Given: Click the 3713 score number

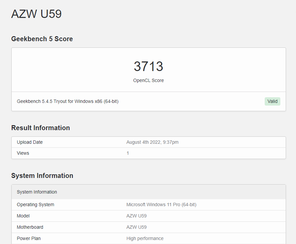Looking at the screenshot, I should pyautogui.click(x=148, y=66).
